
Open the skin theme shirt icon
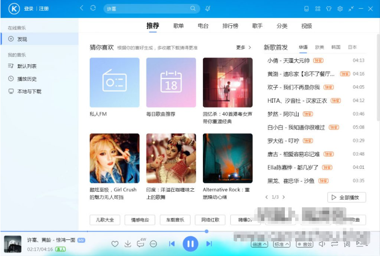coord(329,9)
